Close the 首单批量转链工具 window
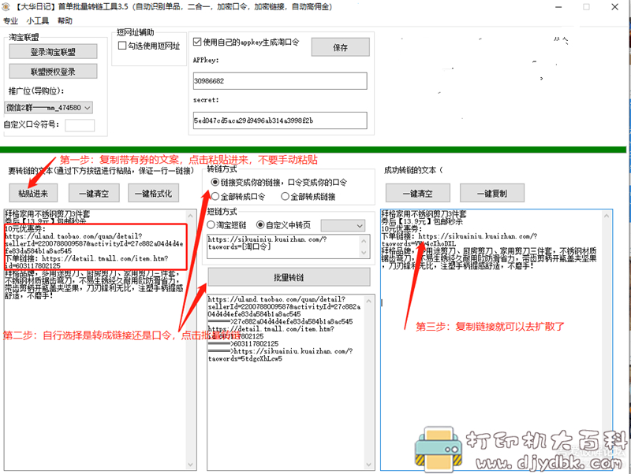The height and width of the screenshot is (474, 631). click(615, 7)
